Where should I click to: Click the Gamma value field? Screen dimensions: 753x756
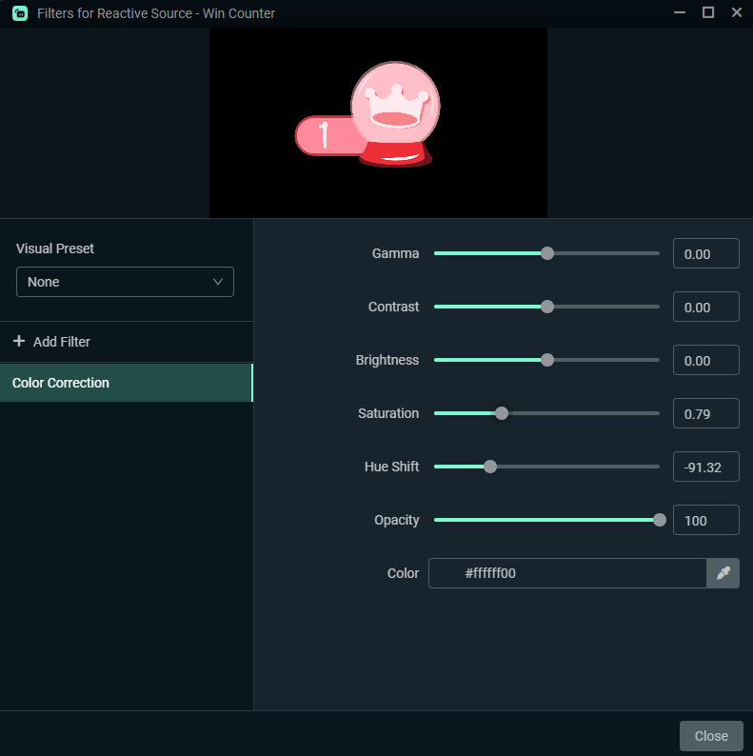(705, 253)
